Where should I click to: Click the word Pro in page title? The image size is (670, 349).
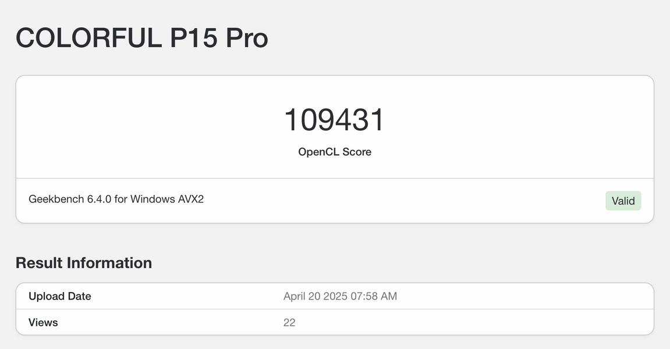pos(247,38)
